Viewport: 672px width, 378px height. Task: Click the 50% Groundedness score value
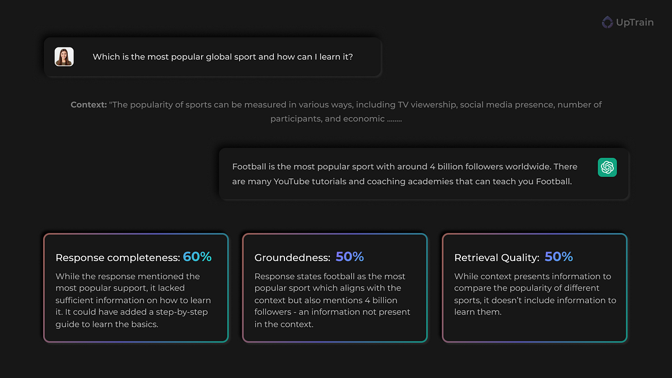(x=350, y=257)
